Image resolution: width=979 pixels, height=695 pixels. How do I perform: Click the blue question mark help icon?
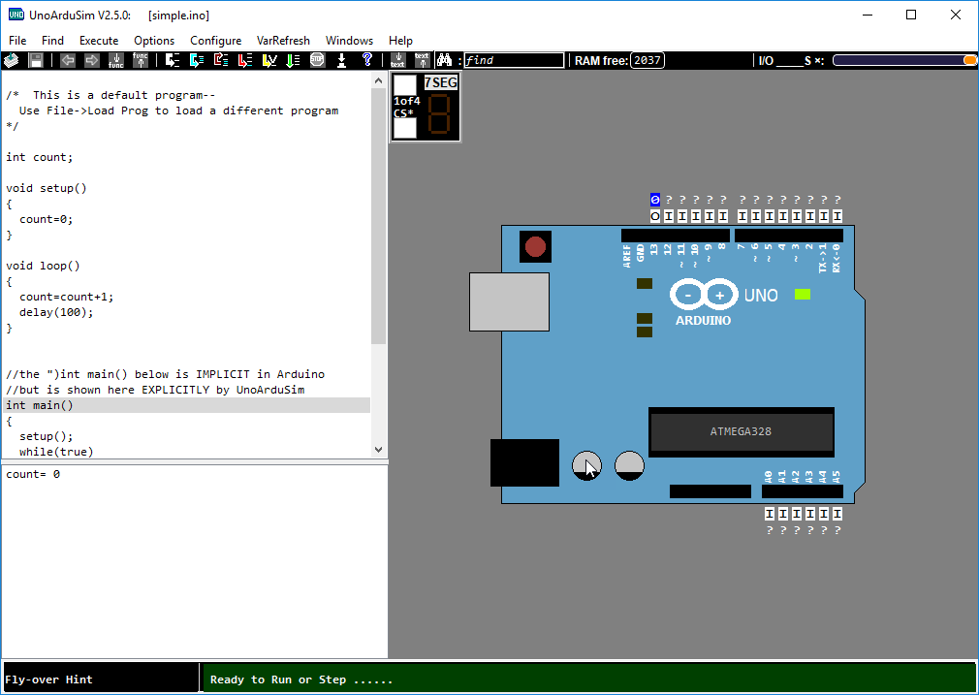click(x=367, y=60)
